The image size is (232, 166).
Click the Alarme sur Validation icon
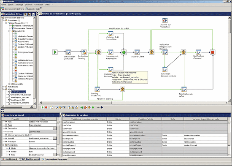(165, 20)
